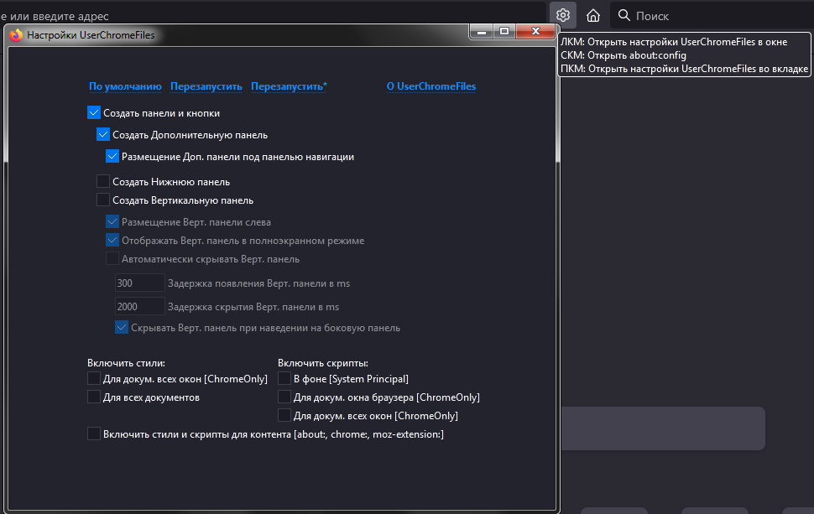Uncheck 'Создать панели и кнопки'
This screenshot has height=514, width=814.
pyautogui.click(x=94, y=112)
